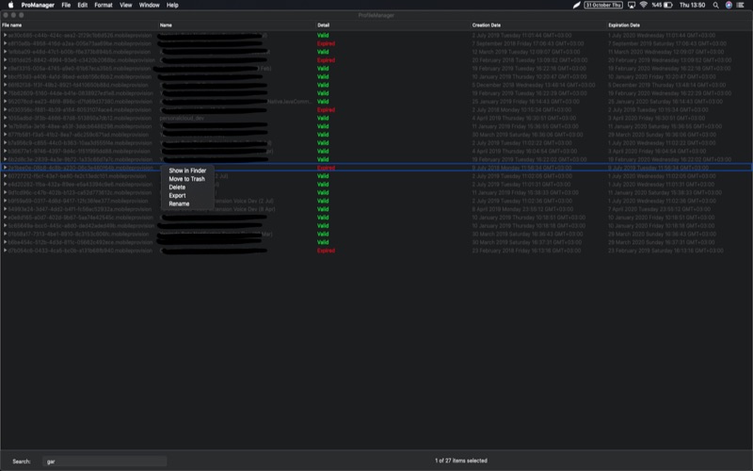Expand the profile created 20 February 2018
Screen dimensions: 753x471
(x=6, y=60)
